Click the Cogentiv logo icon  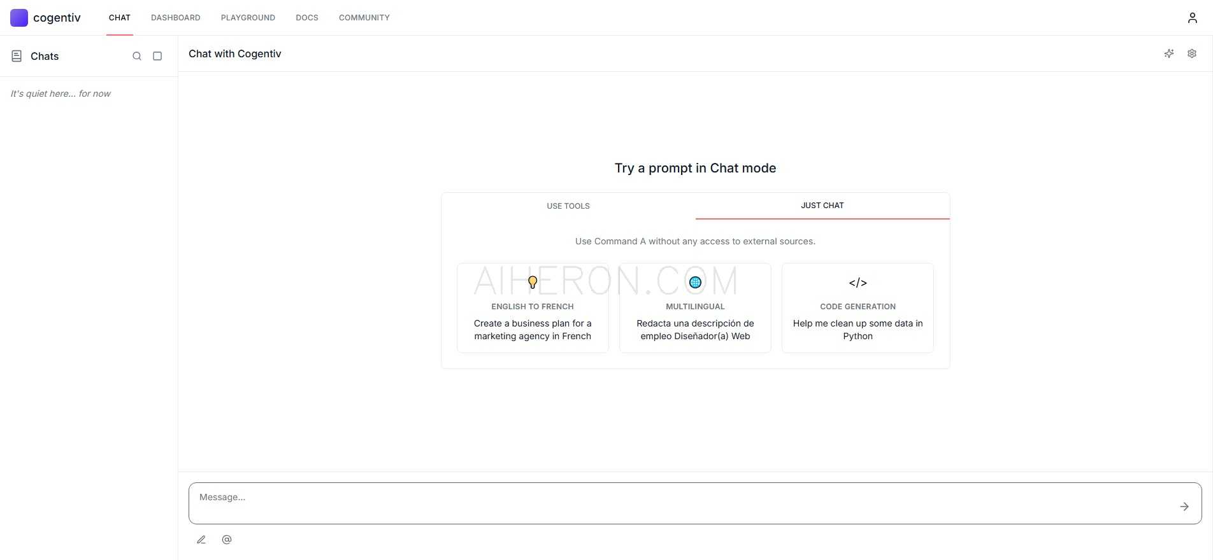19,18
